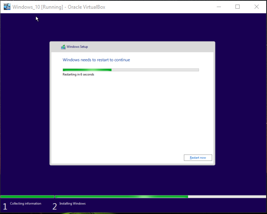Minimize the VirtualBox window

tap(218, 7)
